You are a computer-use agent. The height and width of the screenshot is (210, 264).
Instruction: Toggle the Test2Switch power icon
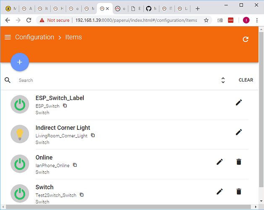19,194
